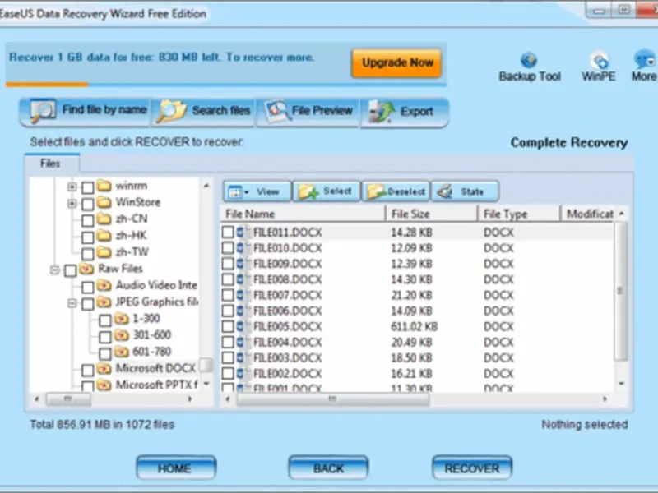Click the file list horizontal scrollbar thumb
The height and width of the screenshot is (493, 658).
tap(333, 399)
